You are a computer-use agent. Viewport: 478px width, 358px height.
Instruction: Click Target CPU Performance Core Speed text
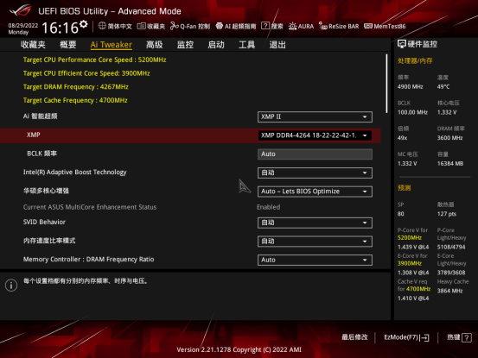click(x=94, y=60)
